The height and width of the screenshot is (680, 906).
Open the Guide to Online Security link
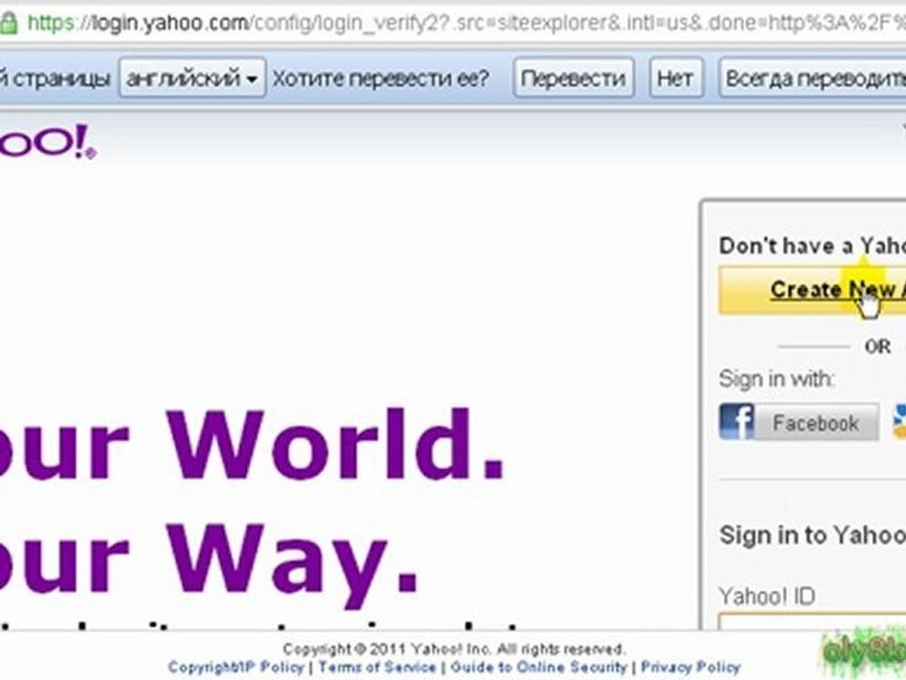(539, 667)
